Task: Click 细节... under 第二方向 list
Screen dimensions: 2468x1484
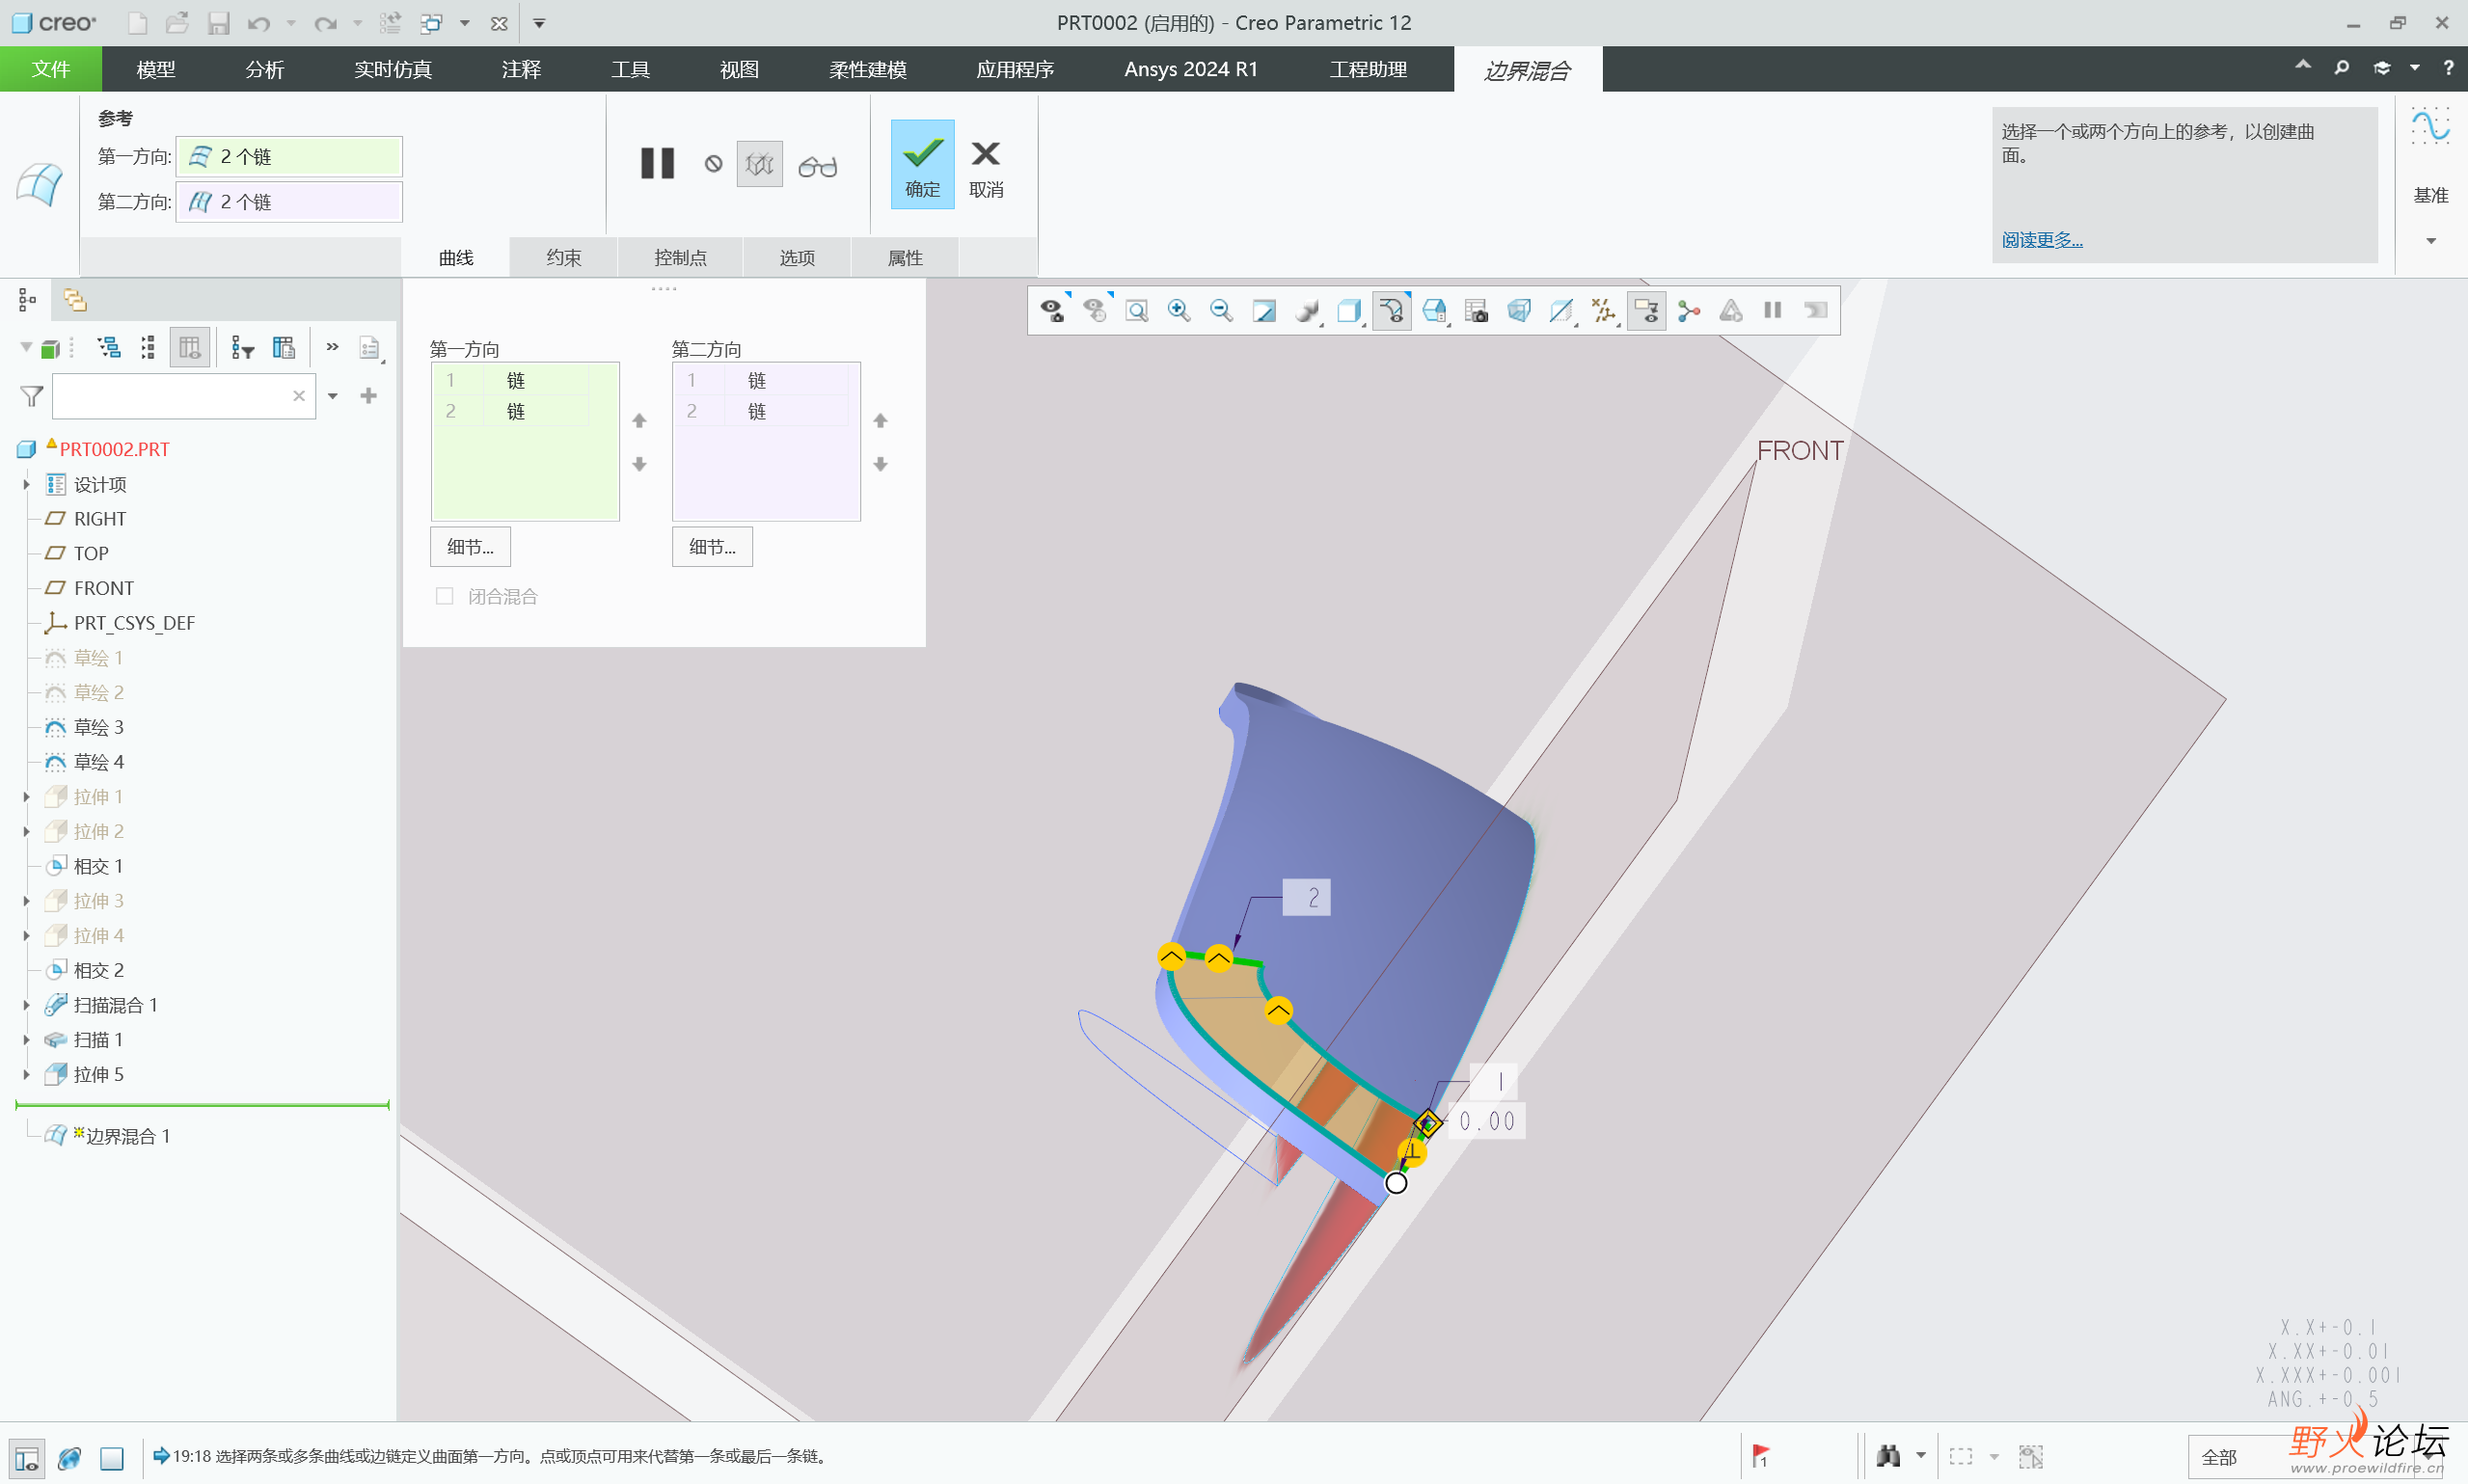Action: click(x=712, y=547)
